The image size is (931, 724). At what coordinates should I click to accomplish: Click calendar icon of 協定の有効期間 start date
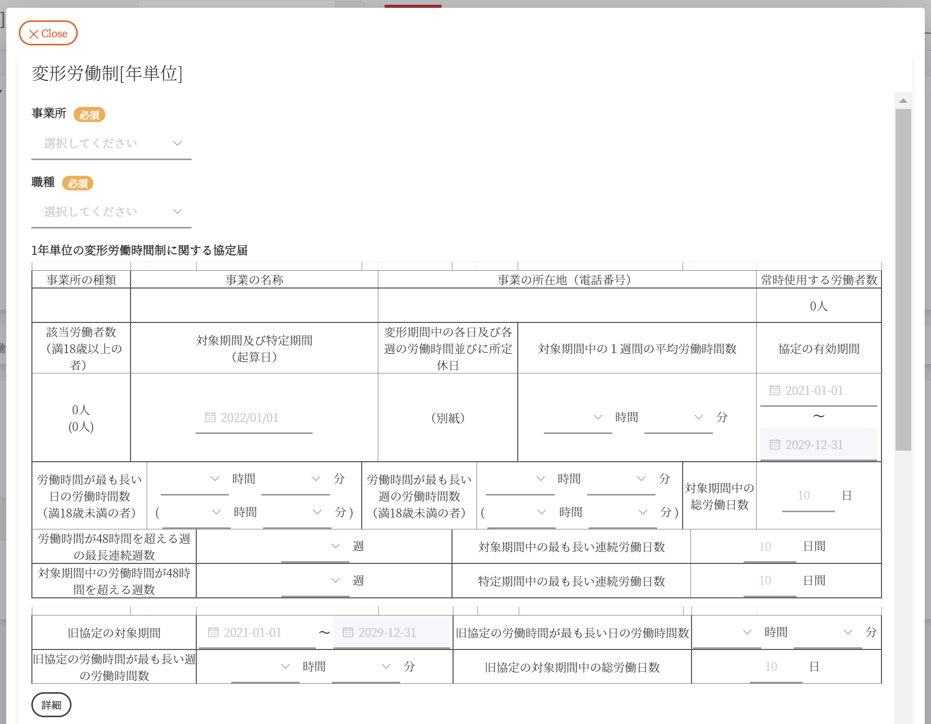[x=774, y=390]
